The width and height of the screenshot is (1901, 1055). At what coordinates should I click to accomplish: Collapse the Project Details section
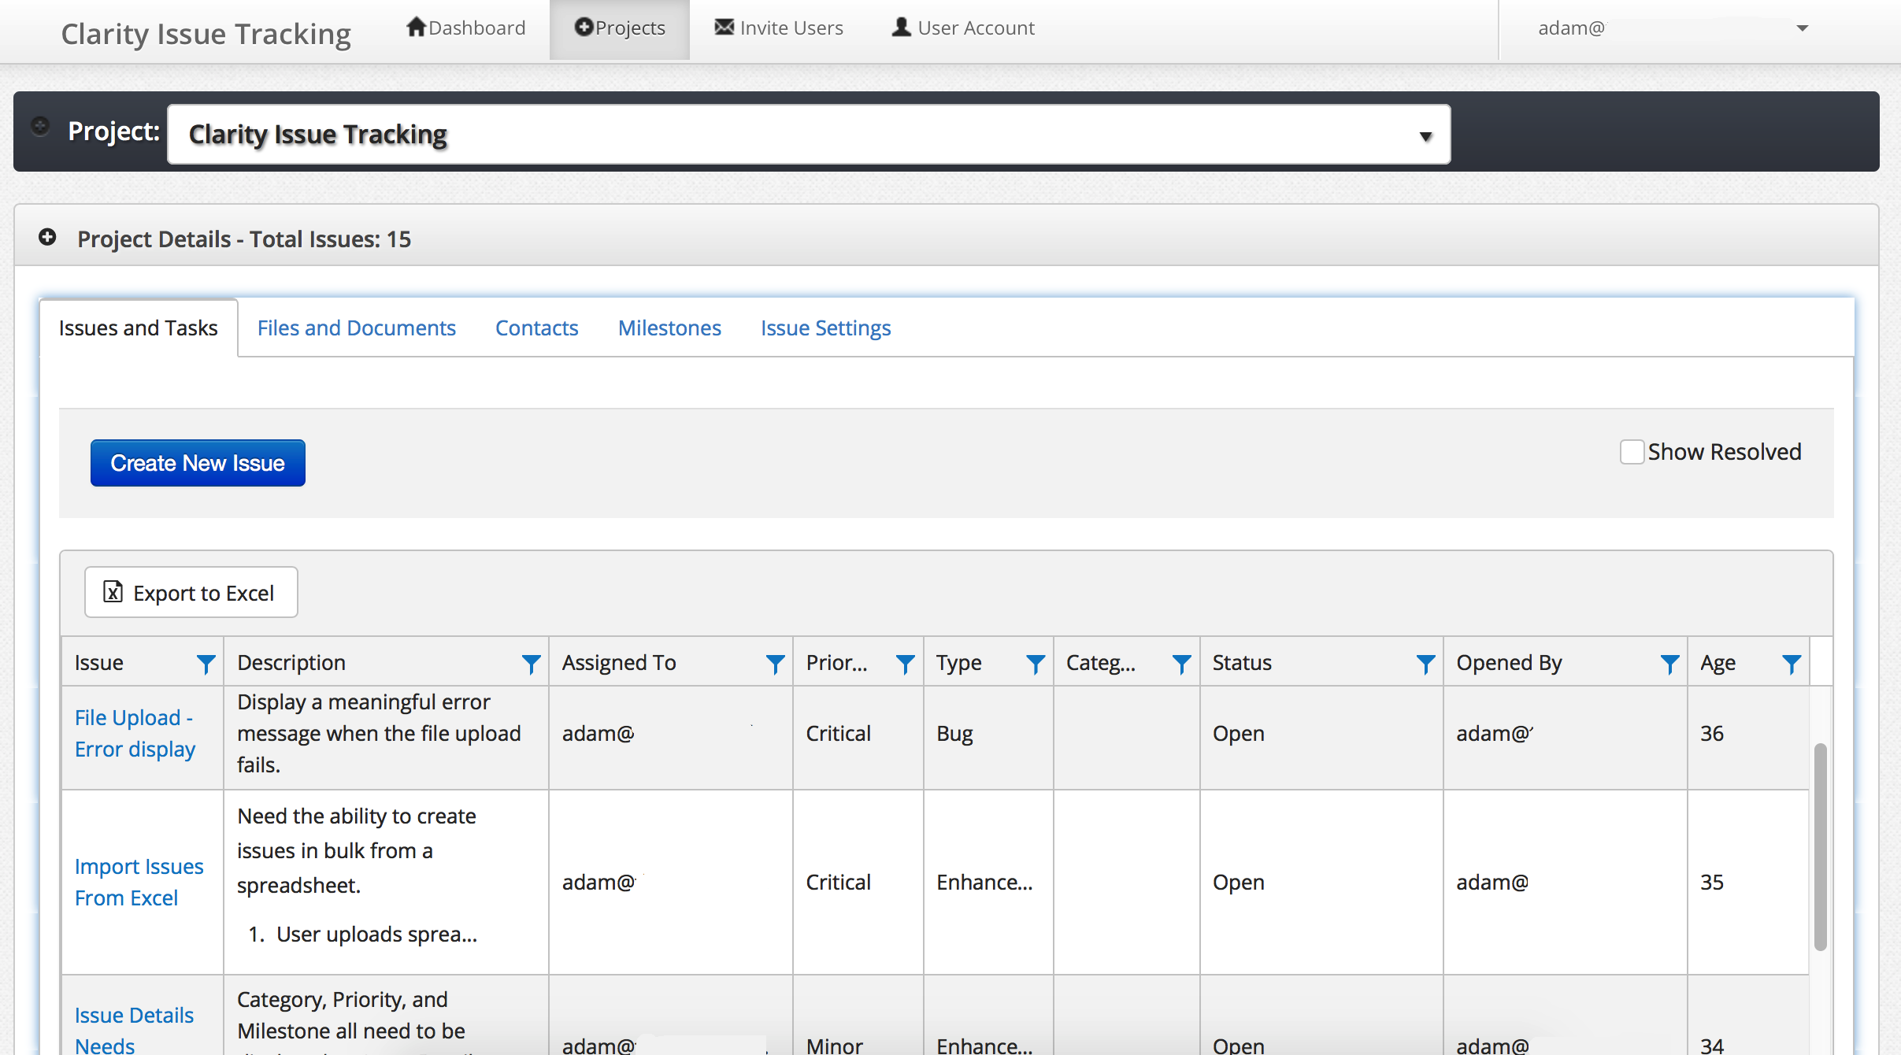click(47, 237)
